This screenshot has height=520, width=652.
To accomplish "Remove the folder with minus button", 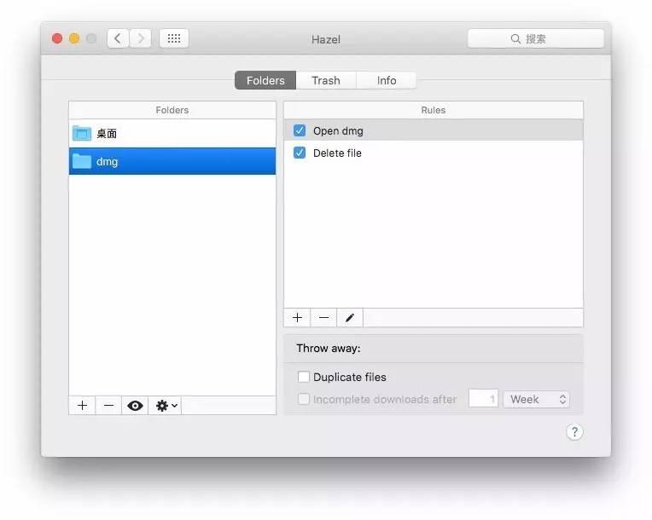I will [x=108, y=406].
